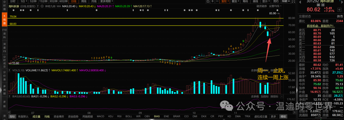The image size is (344, 120).
Task: Open the 显示 display dropdown
Action: pyautogui.click(x=266, y=1)
